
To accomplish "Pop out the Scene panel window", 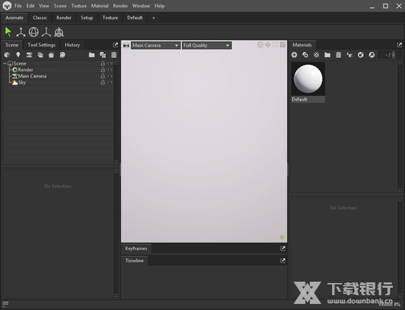I will tap(115, 45).
